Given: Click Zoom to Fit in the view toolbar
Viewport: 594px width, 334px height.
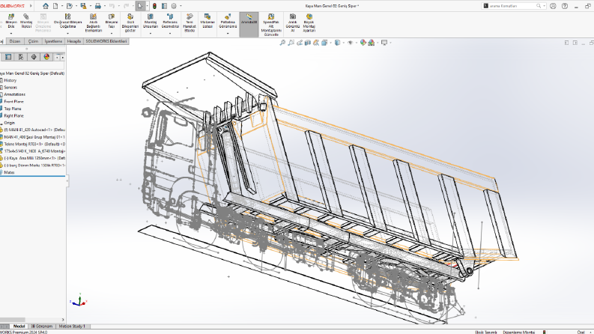Looking at the screenshot, I should pos(282,43).
